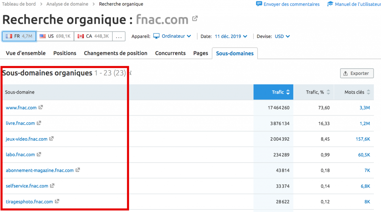Click the info icon after Sous-domaines organiques

[x=130, y=73]
